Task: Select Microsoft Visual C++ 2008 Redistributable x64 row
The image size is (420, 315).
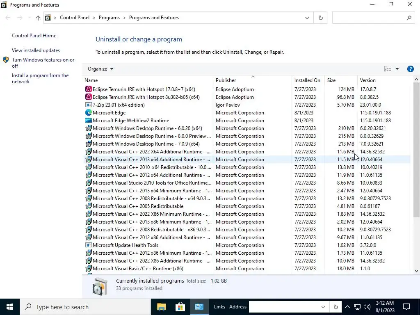Action: [246, 198]
